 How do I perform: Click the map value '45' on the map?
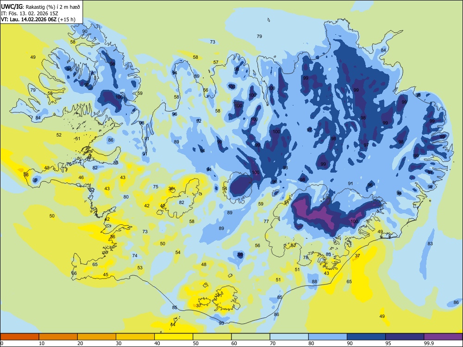coord(106,275)
